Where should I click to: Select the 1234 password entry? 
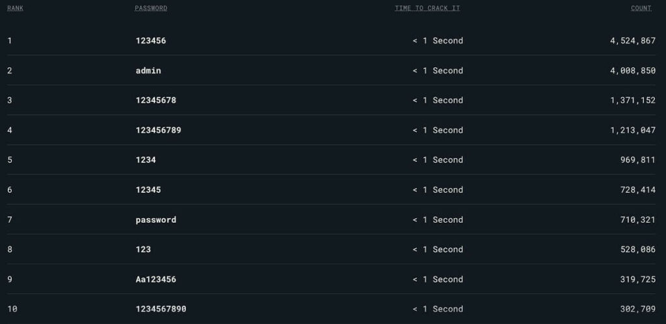click(x=146, y=160)
